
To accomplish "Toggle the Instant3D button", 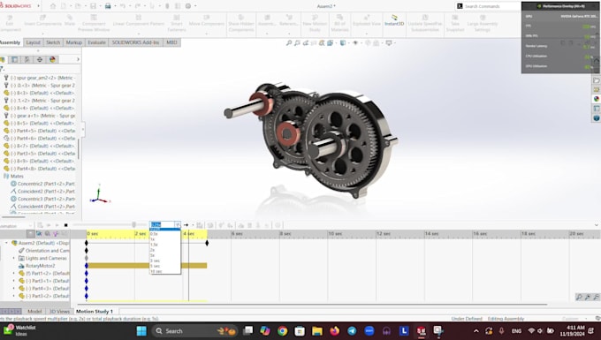I will pyautogui.click(x=394, y=20).
